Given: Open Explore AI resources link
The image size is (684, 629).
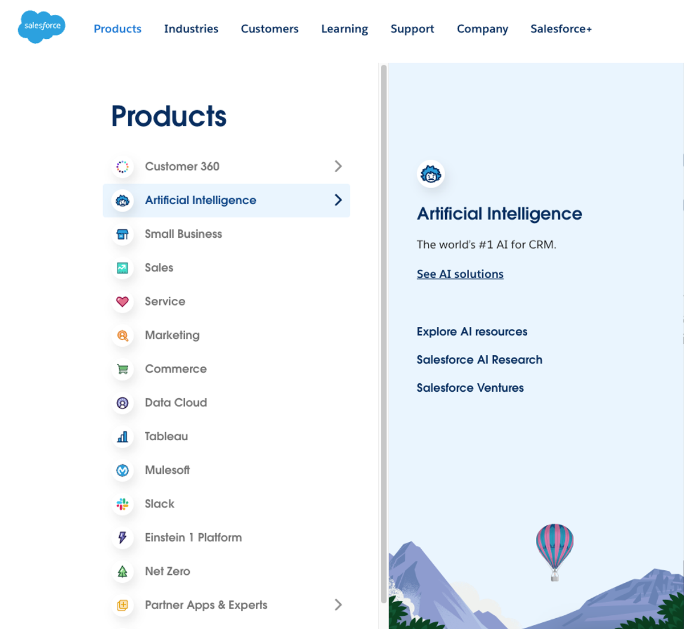Looking at the screenshot, I should click(472, 331).
